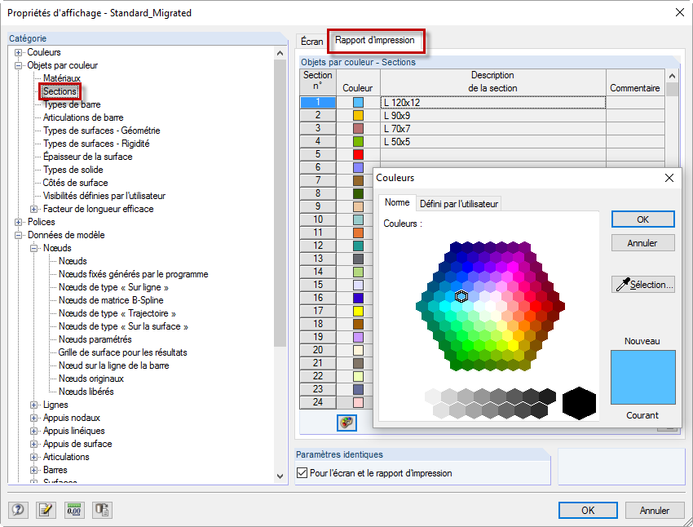This screenshot has width=693, height=527.
Task: Click the green swatch of section 4
Action: point(358,141)
